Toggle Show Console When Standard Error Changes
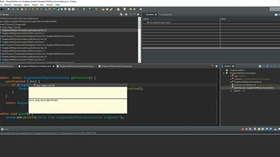 coord(270,129)
